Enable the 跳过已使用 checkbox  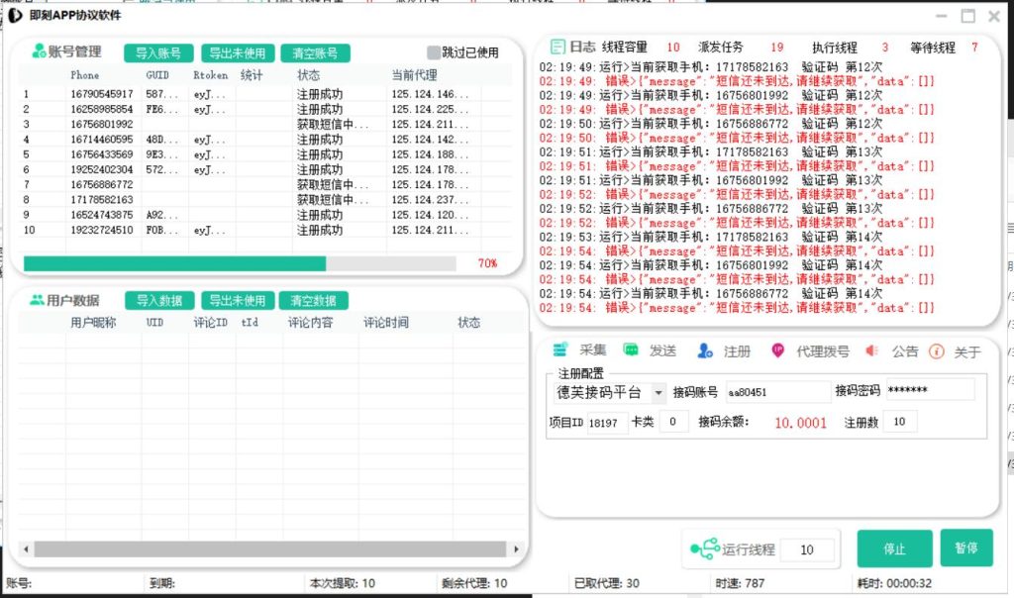pos(433,52)
